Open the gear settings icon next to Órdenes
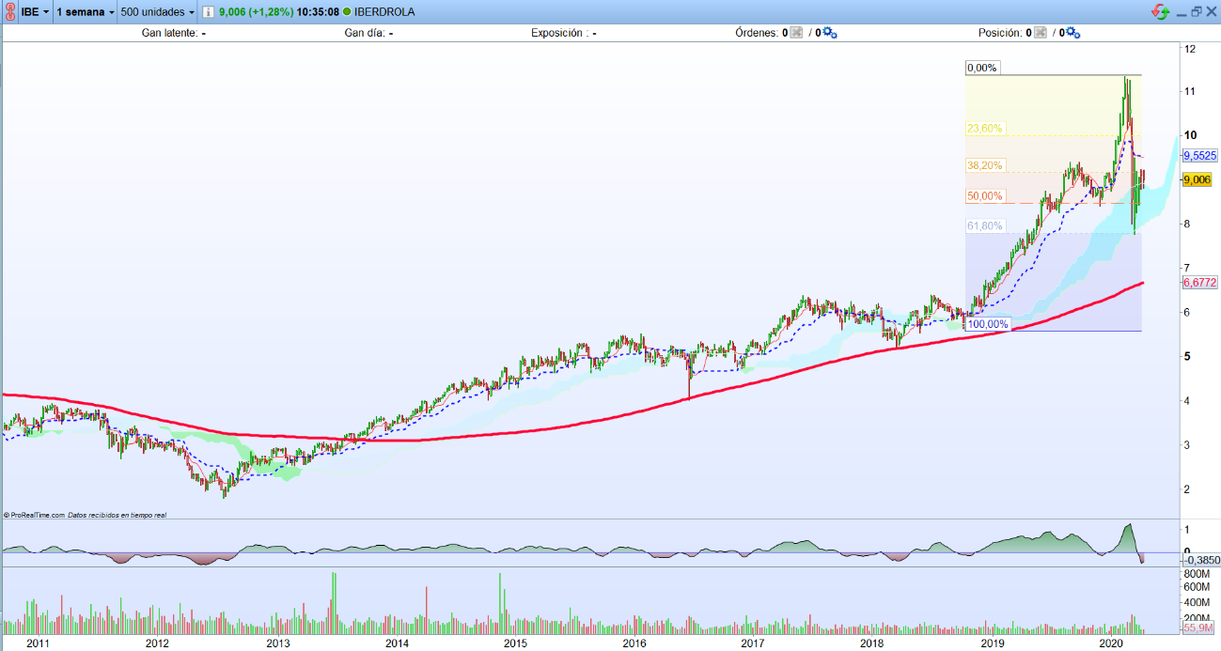Image resolution: width=1221 pixels, height=651 pixels. point(830,33)
